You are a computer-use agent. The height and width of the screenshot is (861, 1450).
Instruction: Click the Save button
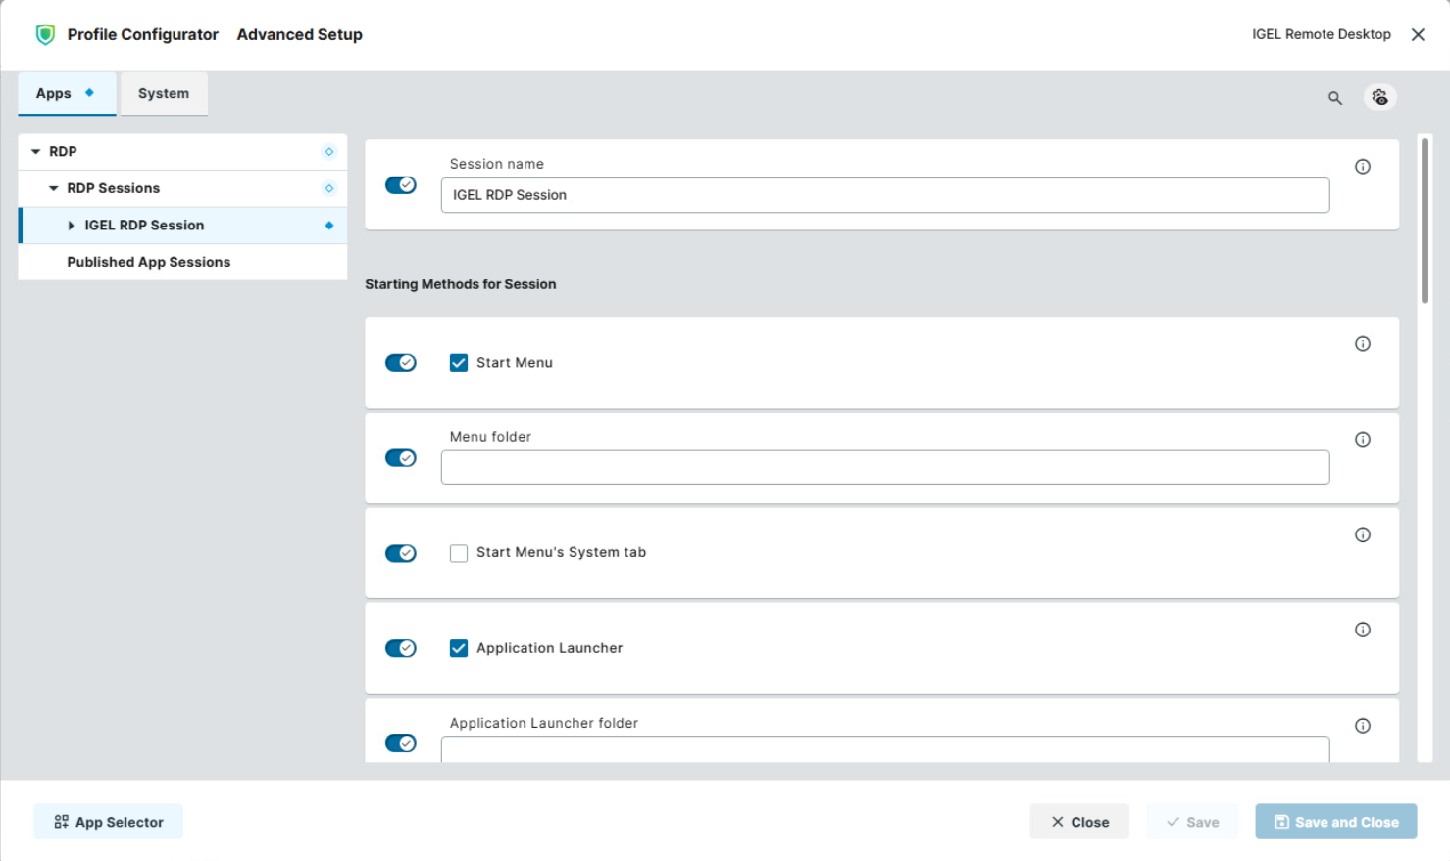click(1192, 822)
